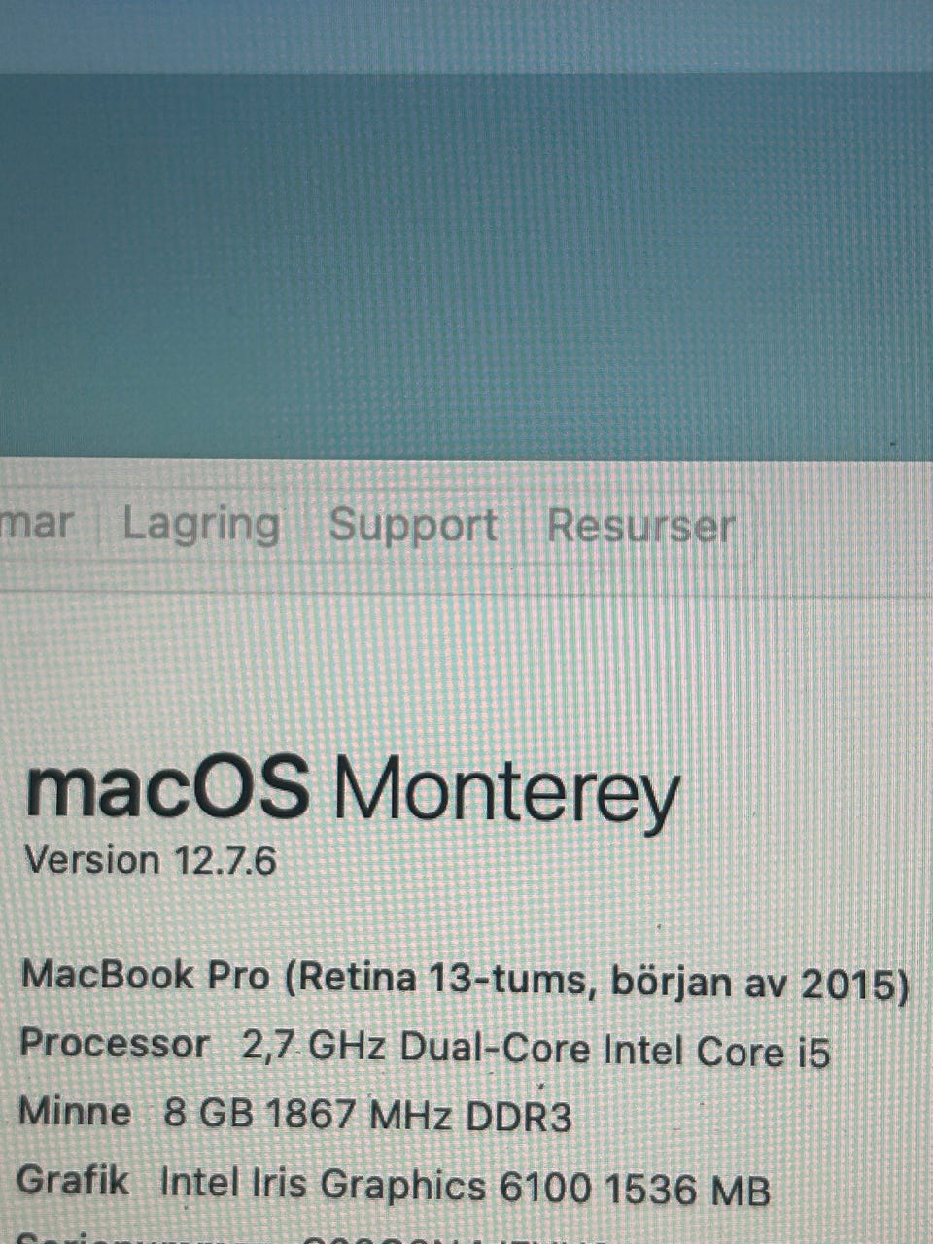
Task: Click the Minne label
Action: pos(75,1112)
